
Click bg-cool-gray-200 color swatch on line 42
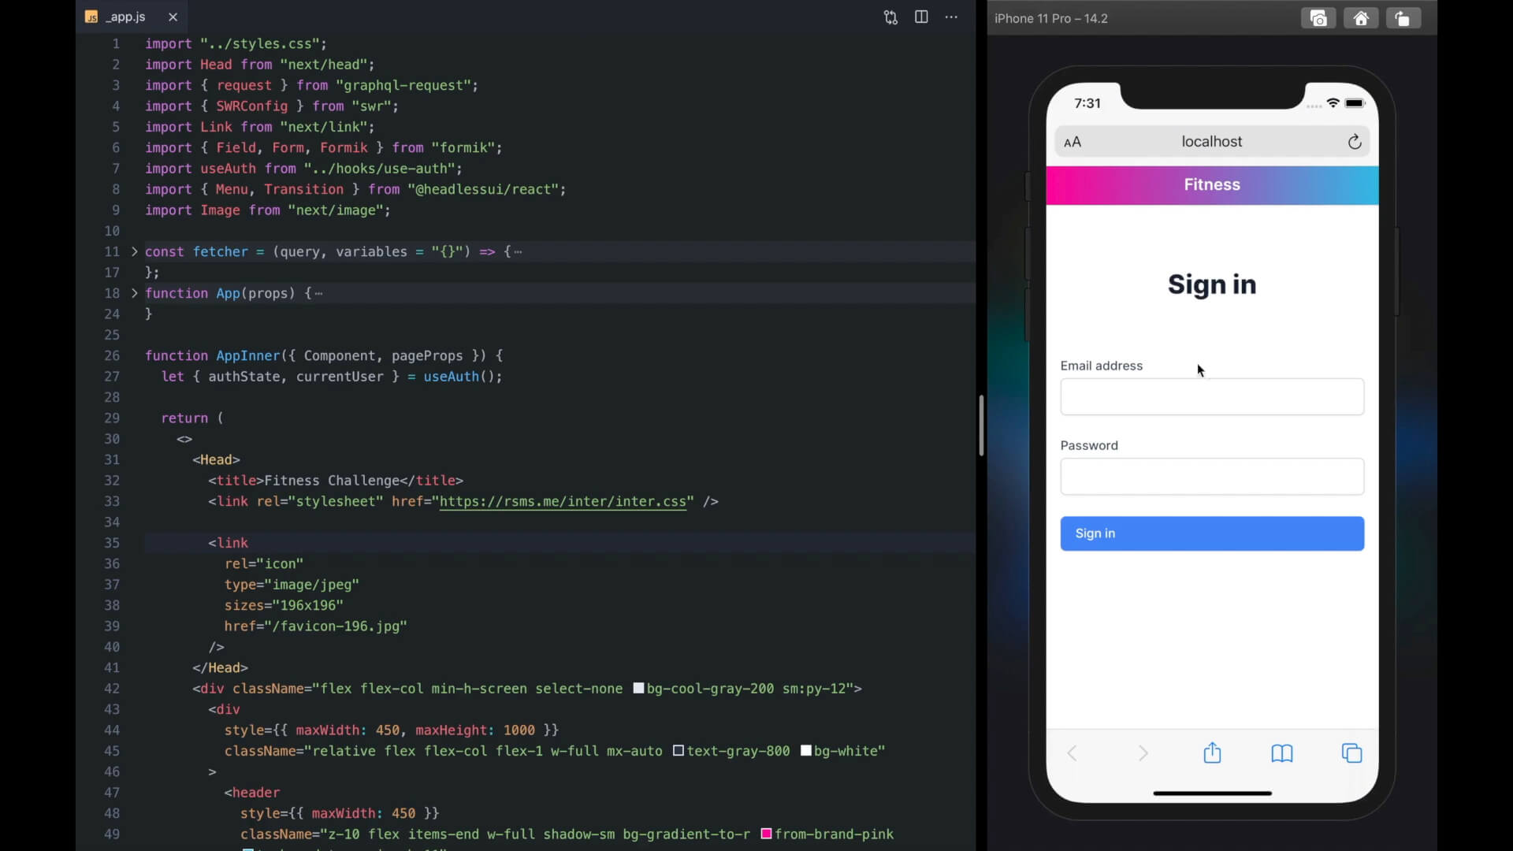tap(637, 688)
